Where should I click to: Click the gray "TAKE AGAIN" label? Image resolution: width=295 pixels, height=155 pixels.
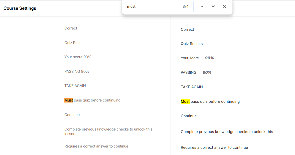click(x=75, y=86)
